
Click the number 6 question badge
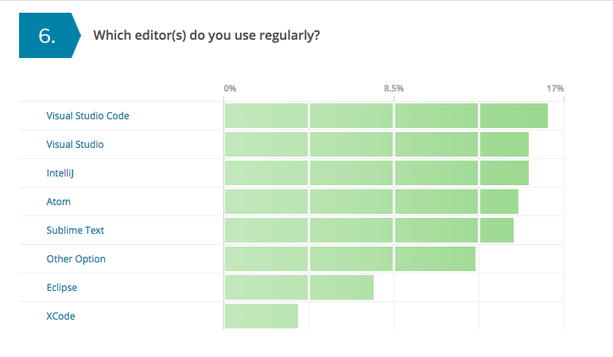click(46, 37)
